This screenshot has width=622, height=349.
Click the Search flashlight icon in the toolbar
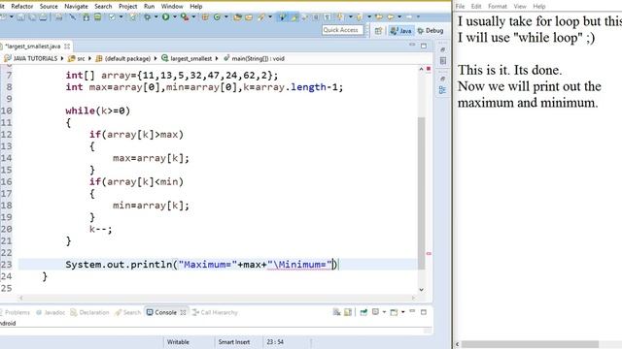pyautogui.click(x=261, y=17)
